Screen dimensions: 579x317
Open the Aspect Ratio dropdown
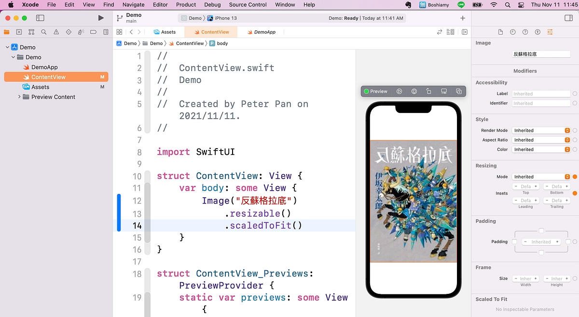coord(541,139)
